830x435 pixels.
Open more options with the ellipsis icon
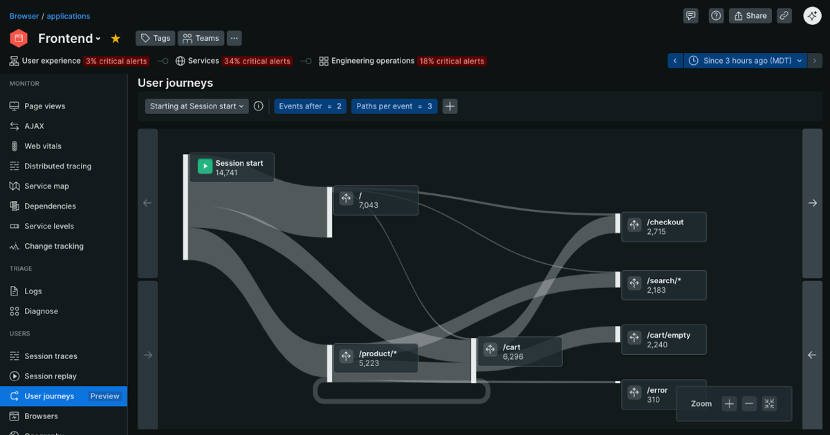[x=234, y=38]
